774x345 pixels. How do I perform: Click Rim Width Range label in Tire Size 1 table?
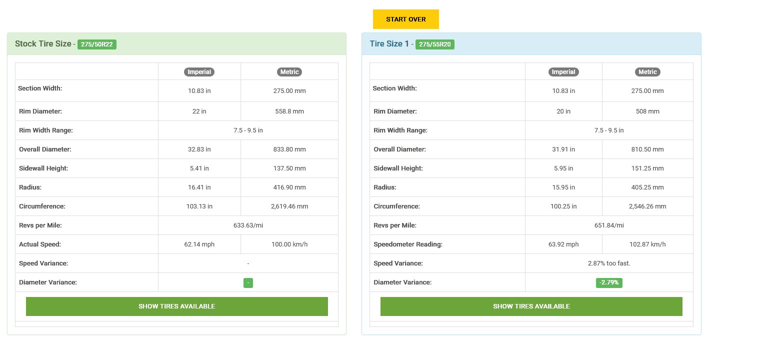[x=400, y=130]
